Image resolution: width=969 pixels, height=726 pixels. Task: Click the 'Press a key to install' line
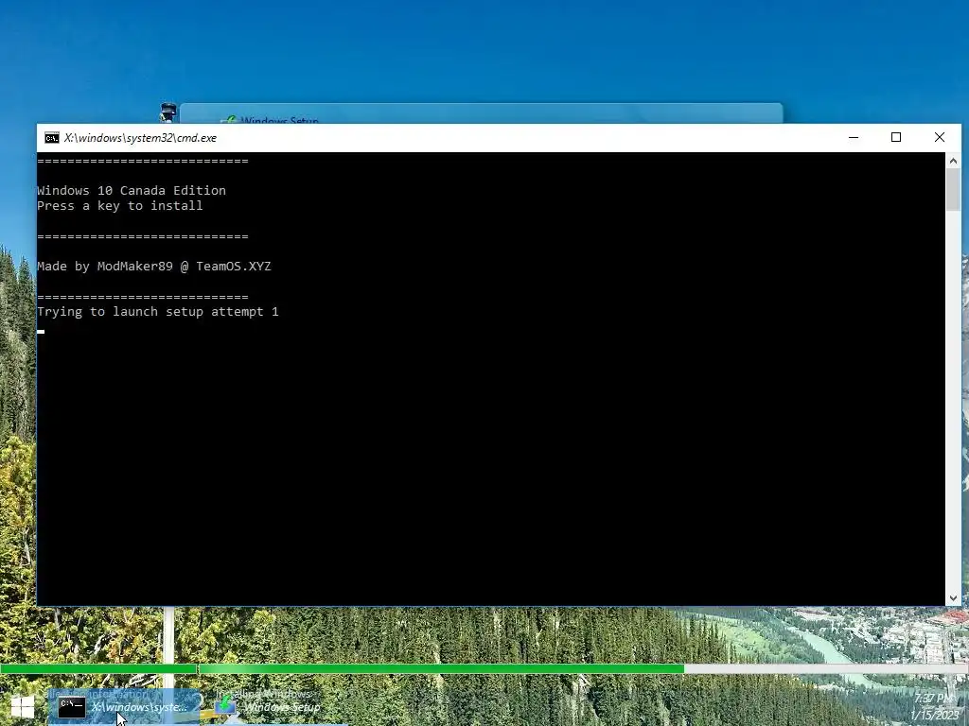[x=120, y=205]
